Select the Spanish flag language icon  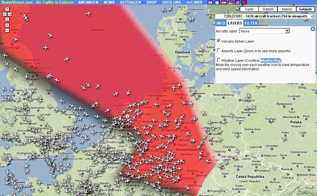(x=224, y=3)
